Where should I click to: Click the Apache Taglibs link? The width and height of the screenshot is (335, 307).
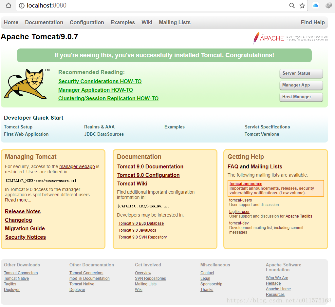pos(299,216)
